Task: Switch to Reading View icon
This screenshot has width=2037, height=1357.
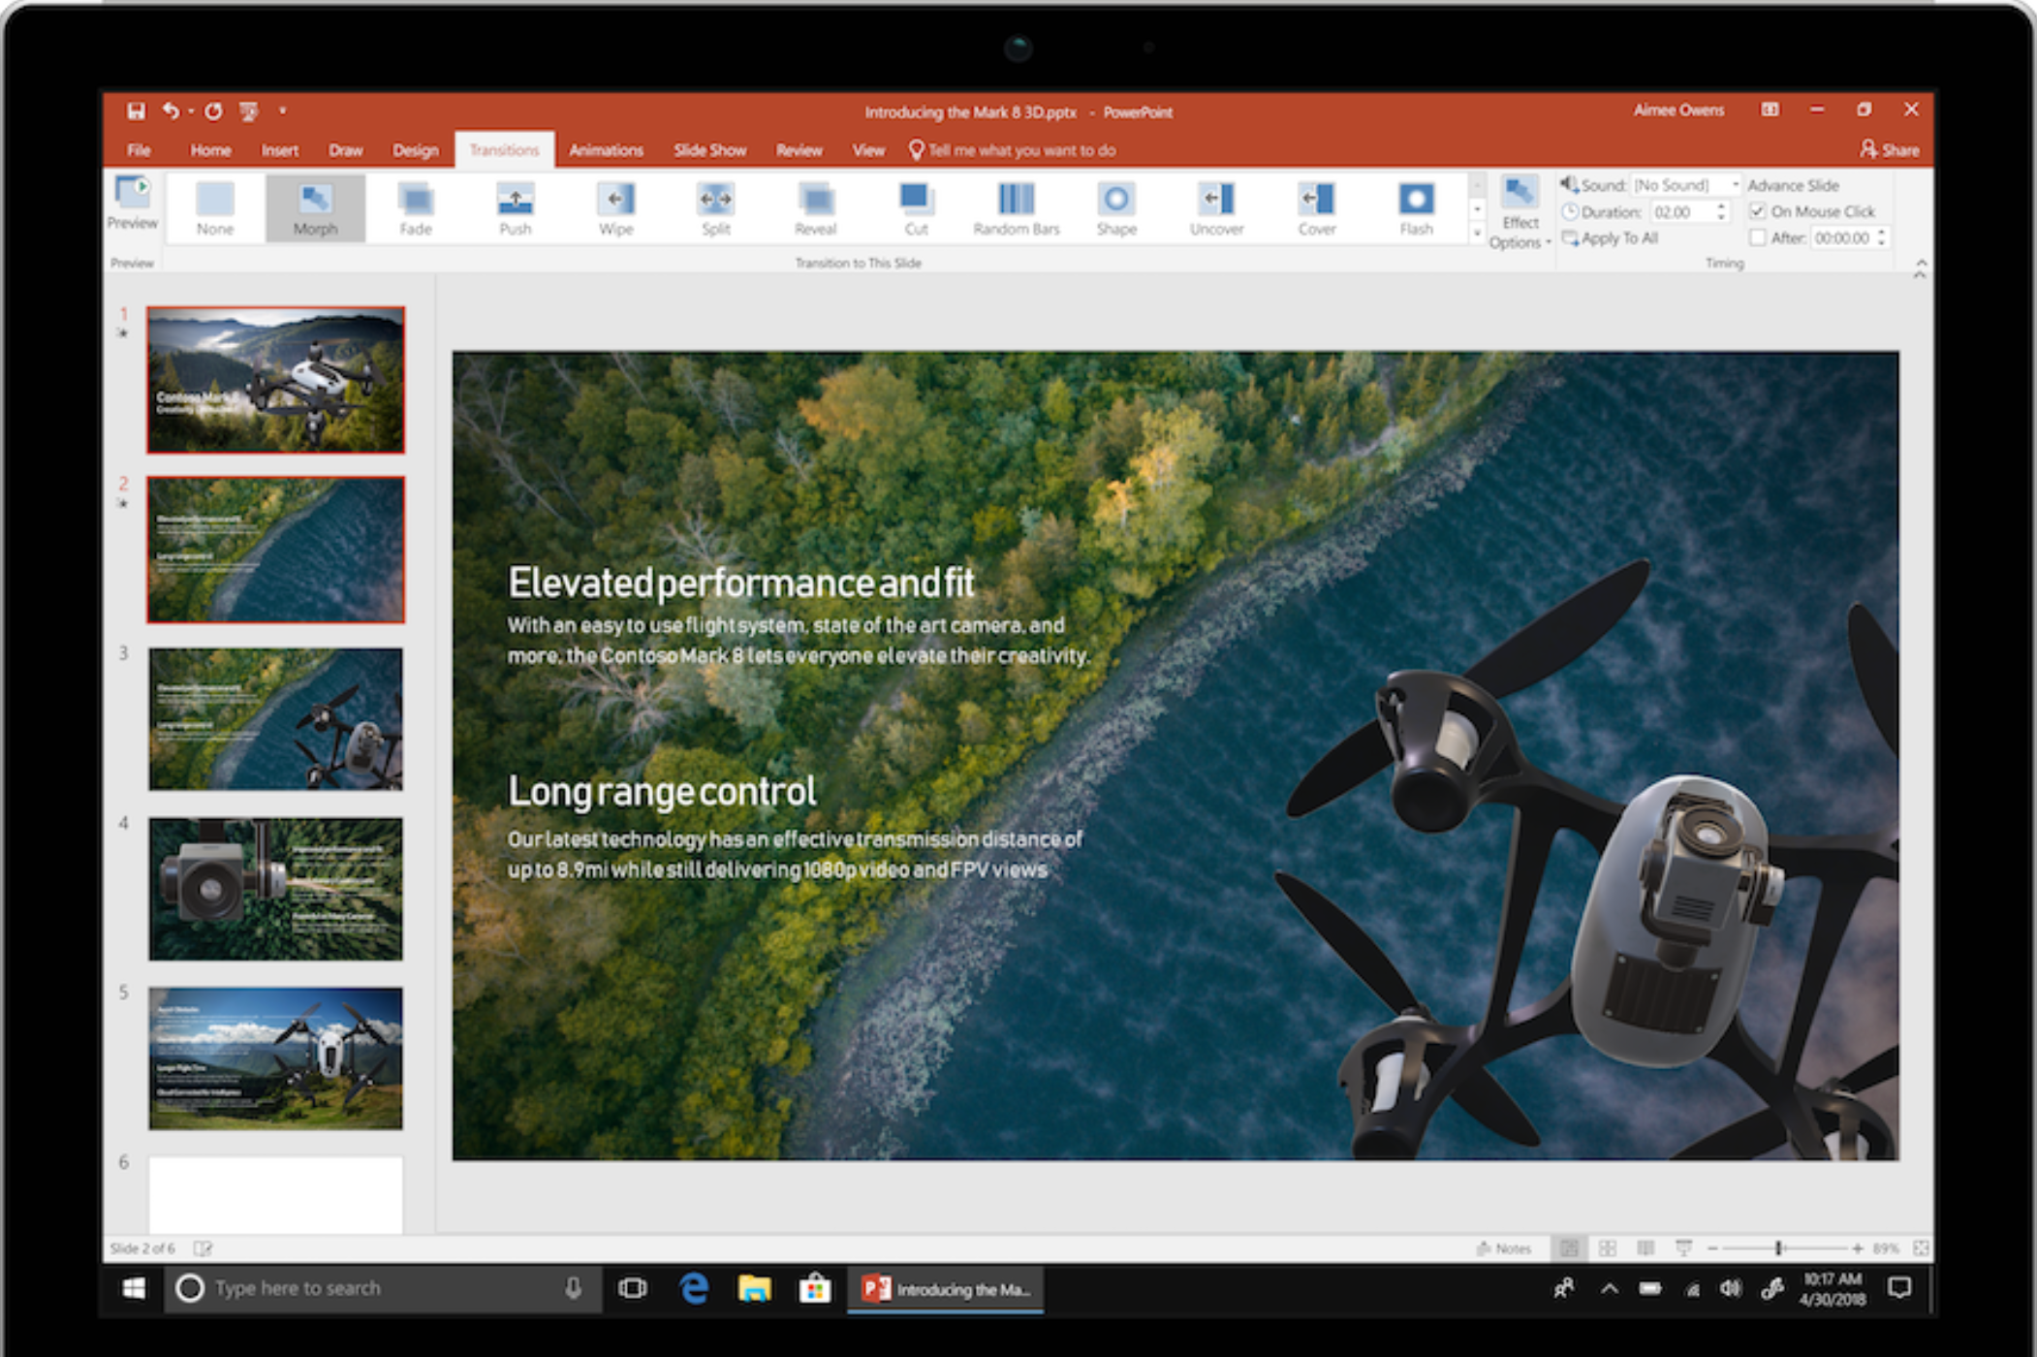Action: coord(1645,1248)
